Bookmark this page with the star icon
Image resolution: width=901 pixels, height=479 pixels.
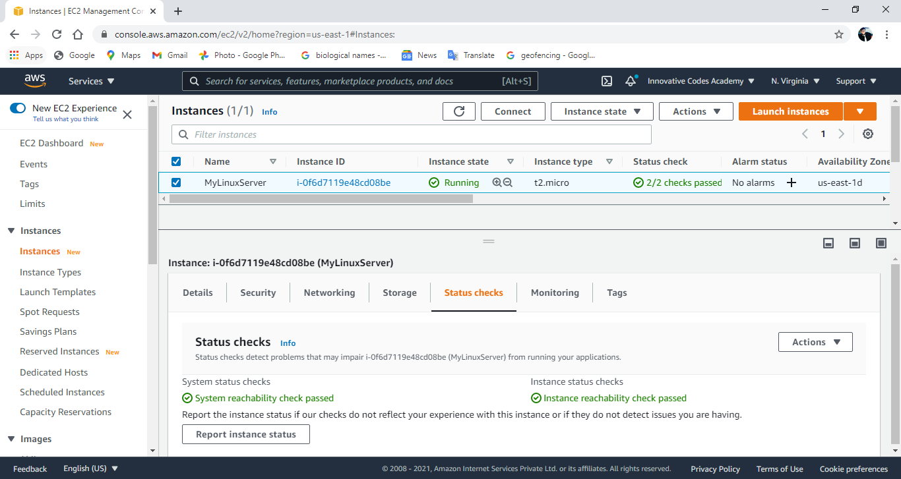click(838, 34)
